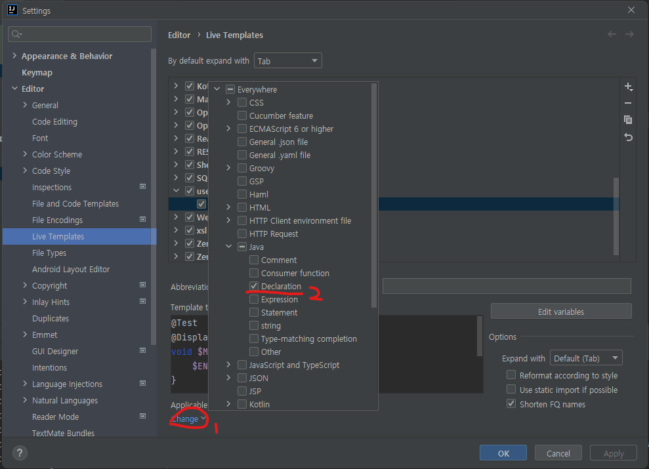This screenshot has width=649, height=469.
Task: Open the Intentions settings page
Action: tap(49, 368)
